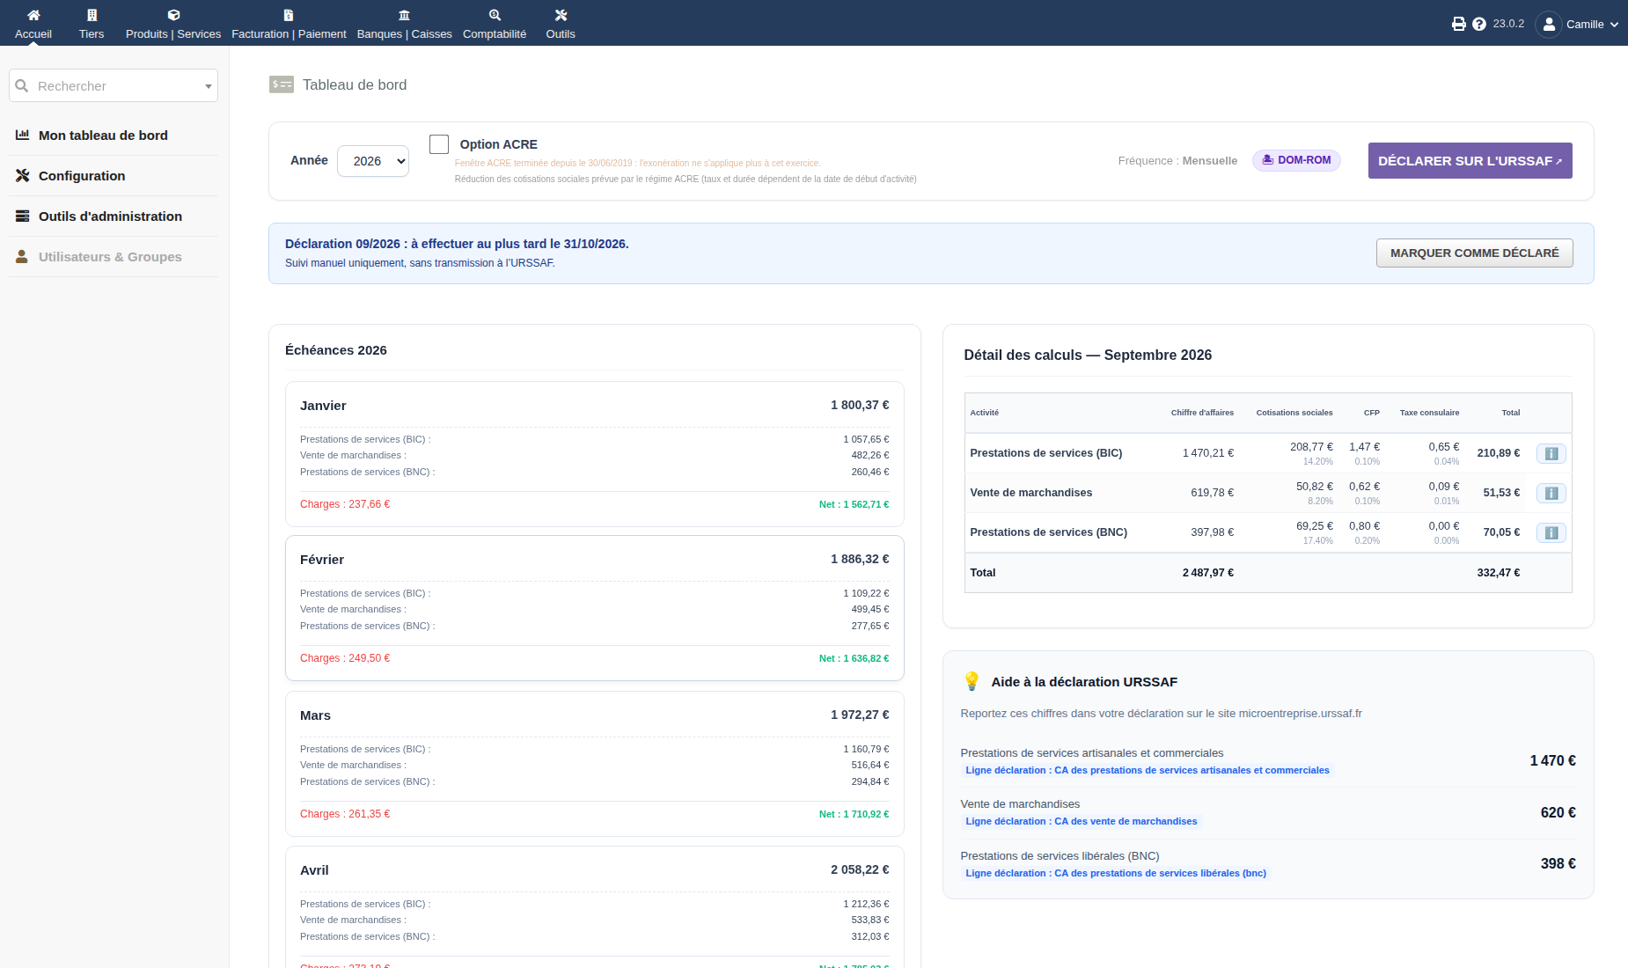The width and height of the screenshot is (1628, 968).
Task: Click the print icon in top bar
Action: 1459,24
